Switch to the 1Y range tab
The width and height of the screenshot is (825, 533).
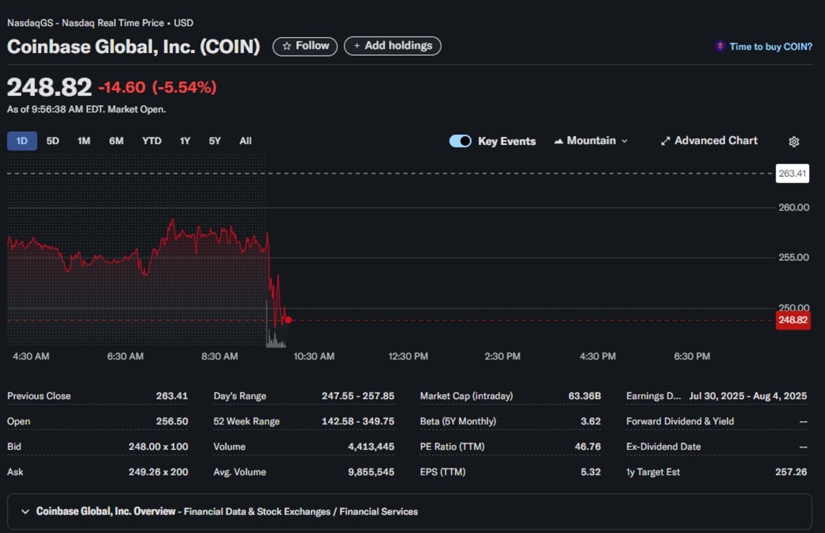184,141
